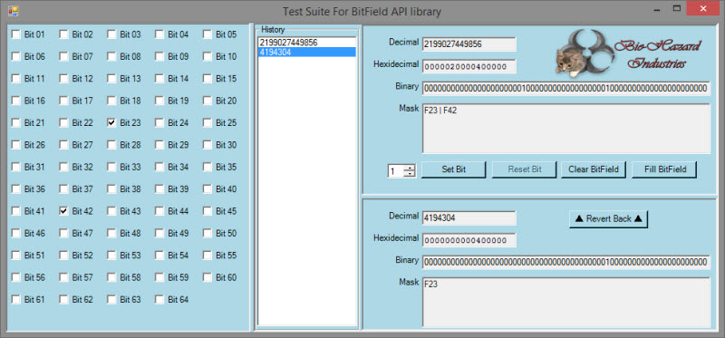Click the Clear BitField button
The height and width of the screenshot is (338, 725).
[x=594, y=169]
